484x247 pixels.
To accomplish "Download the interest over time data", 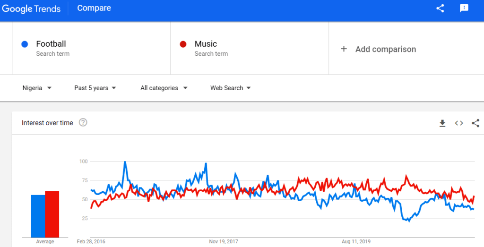I will (x=442, y=123).
